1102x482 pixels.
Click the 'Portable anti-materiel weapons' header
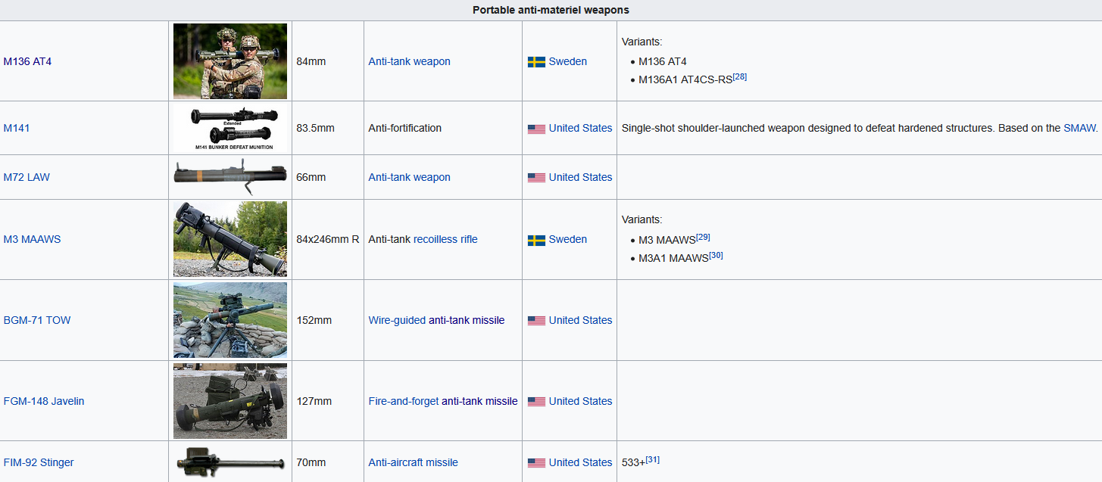[x=551, y=10]
